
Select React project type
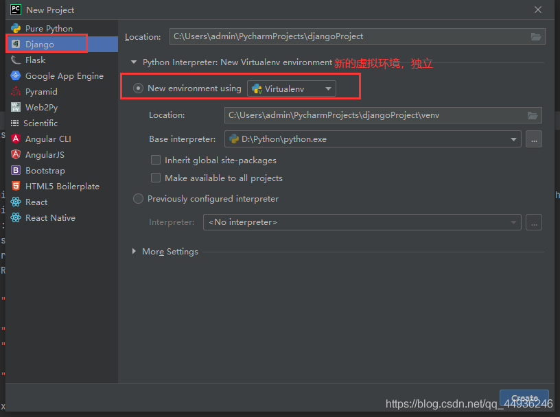point(62,202)
